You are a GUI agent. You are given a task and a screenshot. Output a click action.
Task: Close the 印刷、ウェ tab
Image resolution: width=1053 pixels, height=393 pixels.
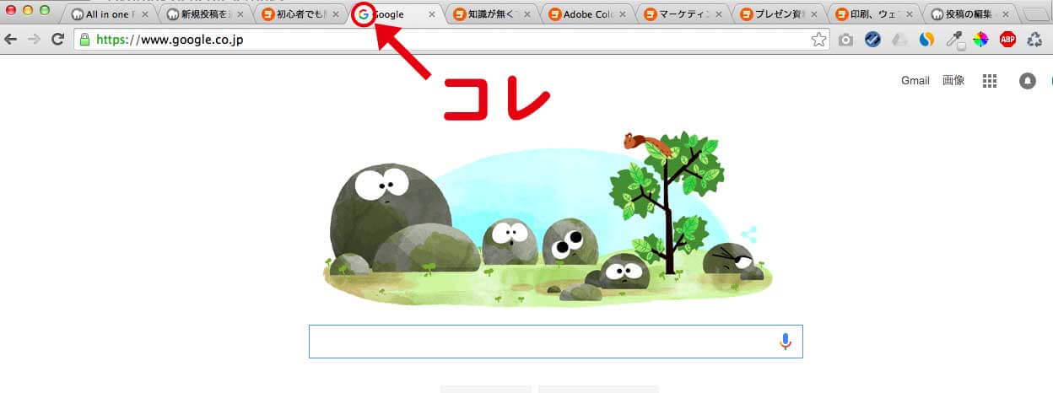click(909, 14)
